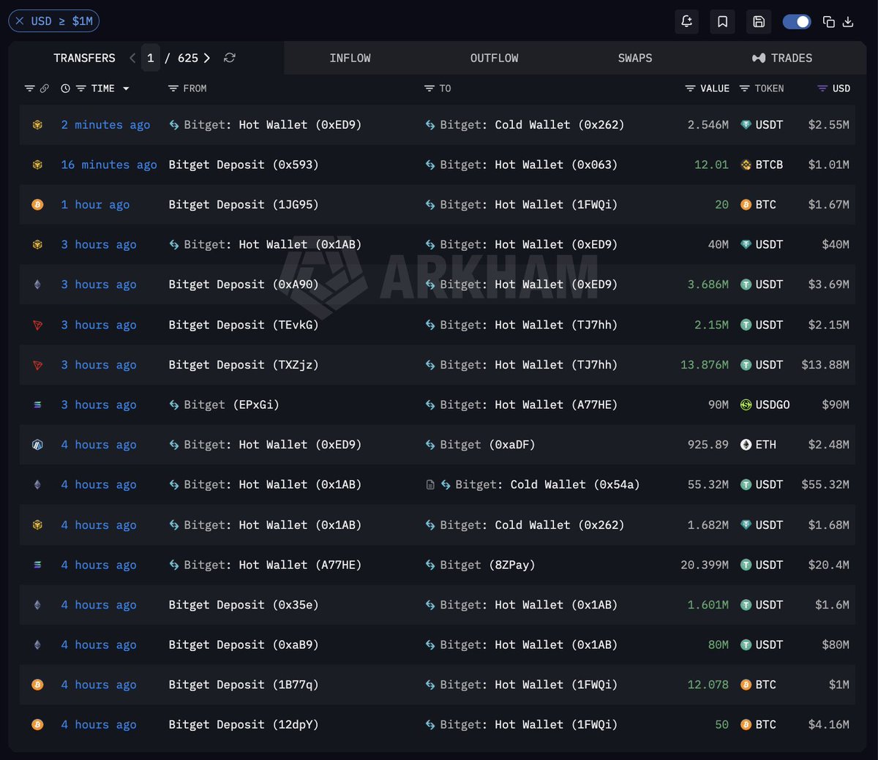Image resolution: width=878 pixels, height=760 pixels.
Task: Click the document icon before Cold Wallet (0x54a)
Action: click(430, 484)
